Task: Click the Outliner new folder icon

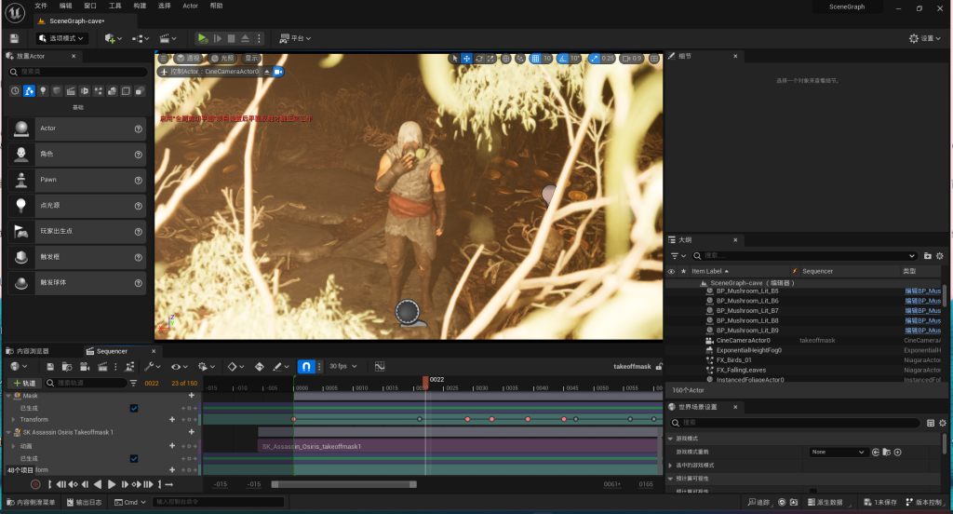Action: [928, 256]
